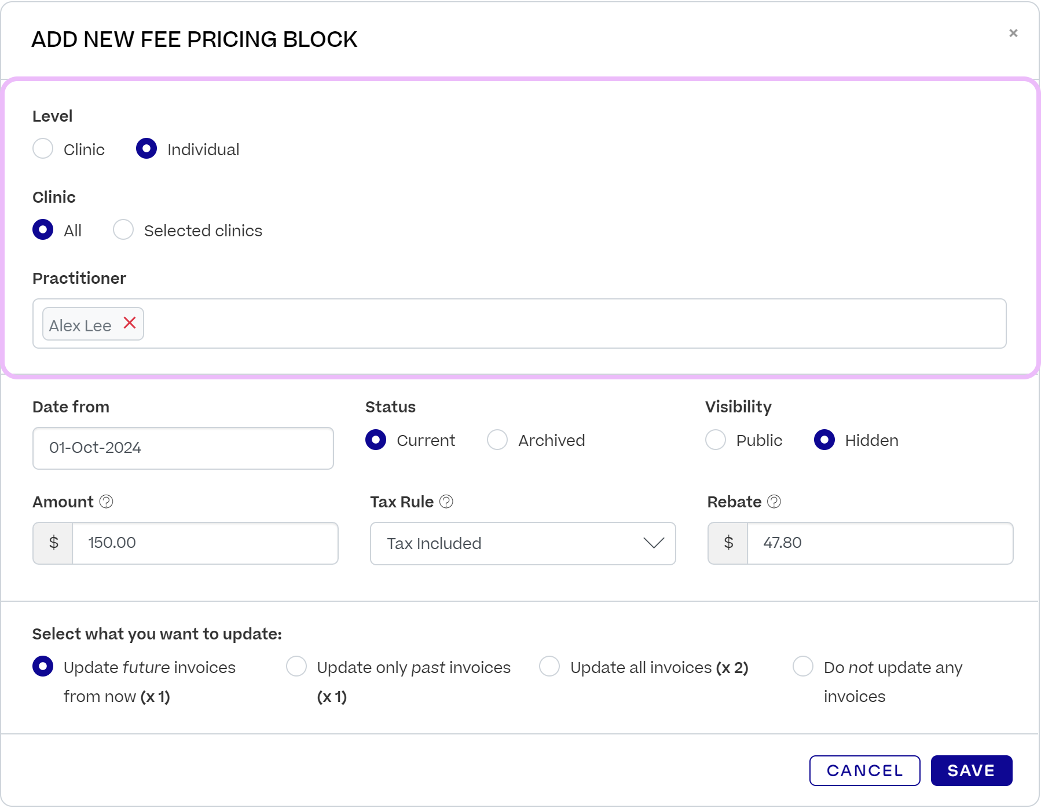Click the Cancel button
The height and width of the screenshot is (808, 1041).
[864, 770]
